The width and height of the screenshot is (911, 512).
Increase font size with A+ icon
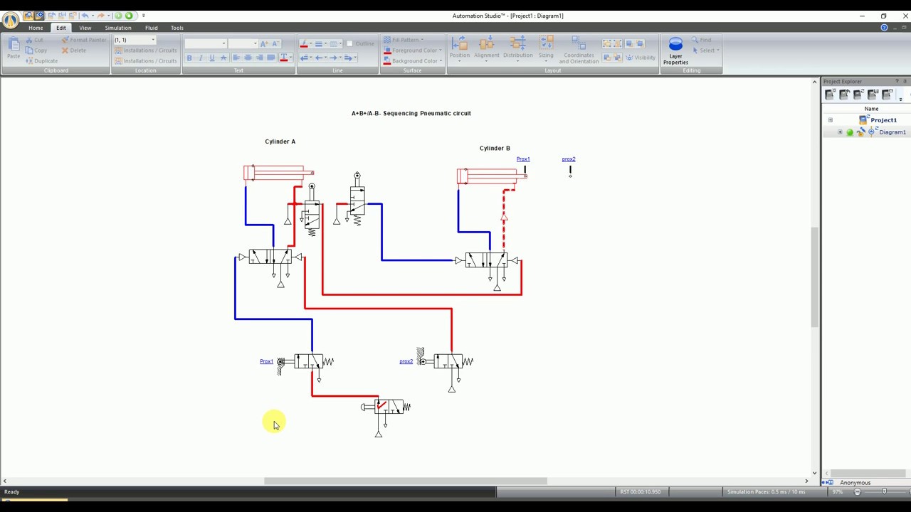click(x=265, y=44)
